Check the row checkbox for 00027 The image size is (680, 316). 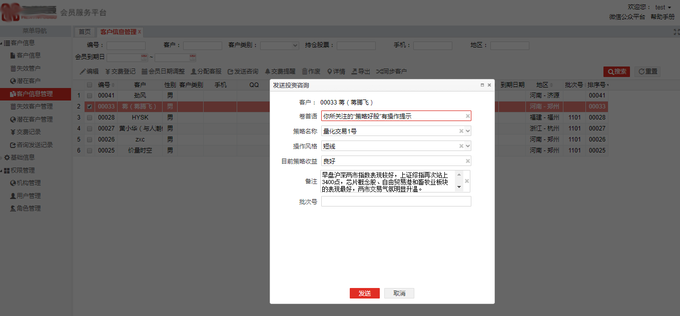point(90,128)
